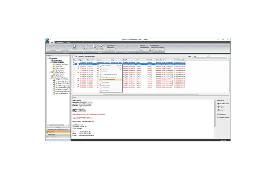276x184 pixels.
Task: Choose 'Neue Aufgabe' from the context menu
Action: coord(107,65)
